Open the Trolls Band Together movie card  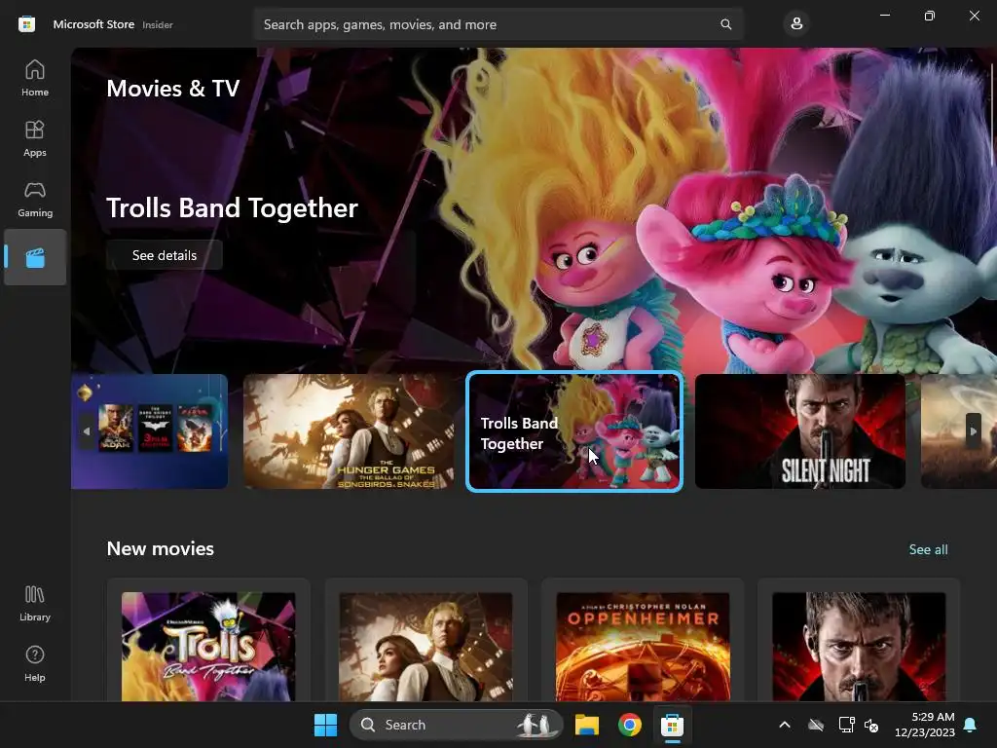pyautogui.click(x=208, y=640)
